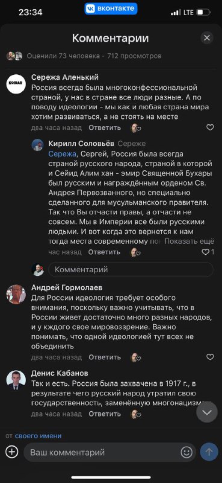Image resolution: width=222 pixels, height=483 pixels.
Task: Open Андрей Гормолаев's profile avatar
Action: [x=16, y=294]
